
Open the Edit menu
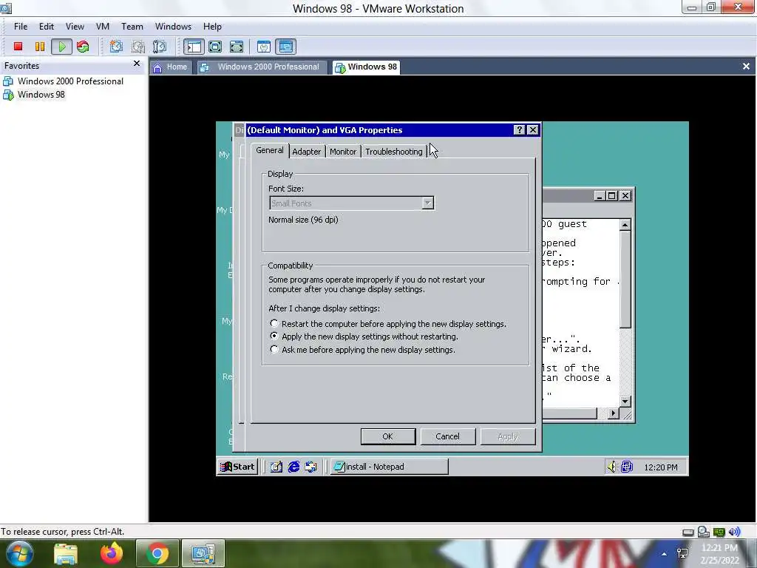point(47,27)
